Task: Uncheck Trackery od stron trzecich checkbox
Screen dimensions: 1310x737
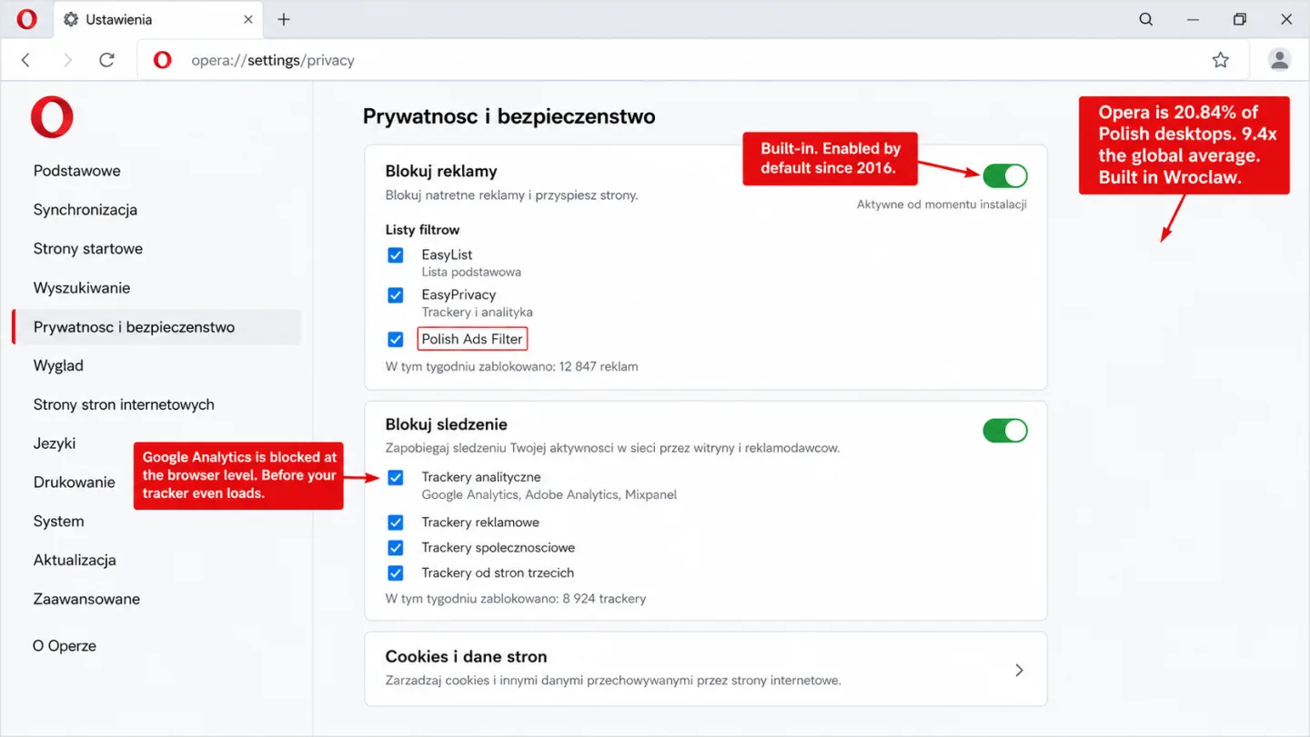Action: click(396, 573)
